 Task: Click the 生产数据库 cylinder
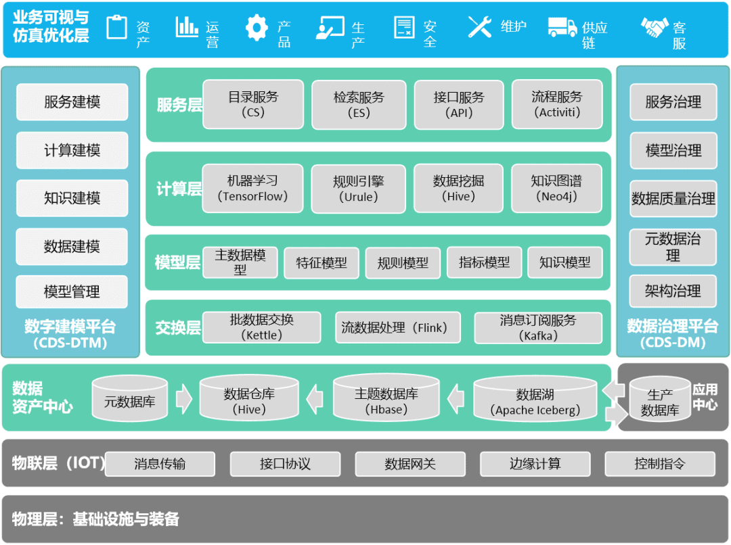pos(659,402)
